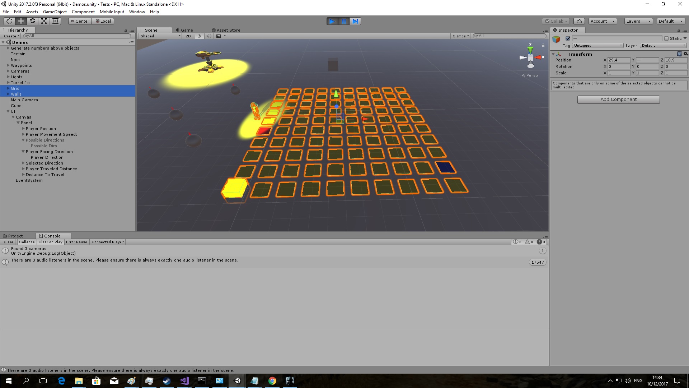
Task: Lock the Inspector panel
Action: 679,31
